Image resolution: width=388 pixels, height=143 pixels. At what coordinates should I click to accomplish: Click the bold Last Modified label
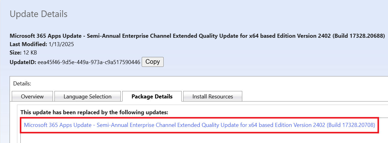tap(28, 44)
